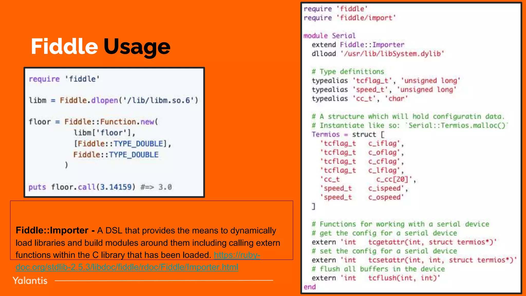Viewport: 526px width, 296px height.
Task: Click the "'tcflag_t c_iflag'," struct field
Action: pos(362,143)
